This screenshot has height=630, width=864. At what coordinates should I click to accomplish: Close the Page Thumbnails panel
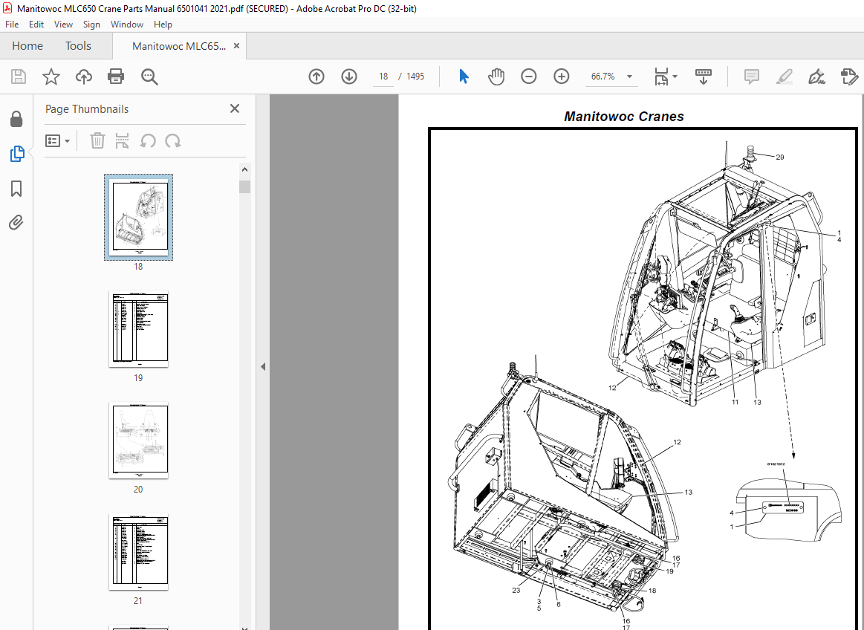(235, 108)
